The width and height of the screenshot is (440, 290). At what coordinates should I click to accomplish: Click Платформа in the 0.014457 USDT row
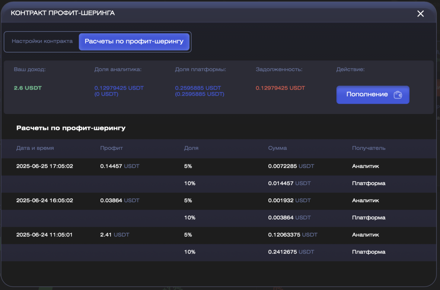pyautogui.click(x=369, y=183)
